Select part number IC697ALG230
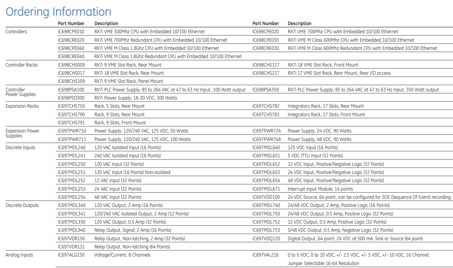Viewport: 453px width, 268px height. pos(71,255)
